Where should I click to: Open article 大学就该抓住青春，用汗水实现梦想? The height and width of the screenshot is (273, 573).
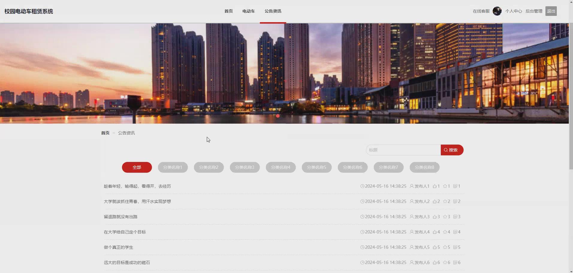click(x=137, y=201)
